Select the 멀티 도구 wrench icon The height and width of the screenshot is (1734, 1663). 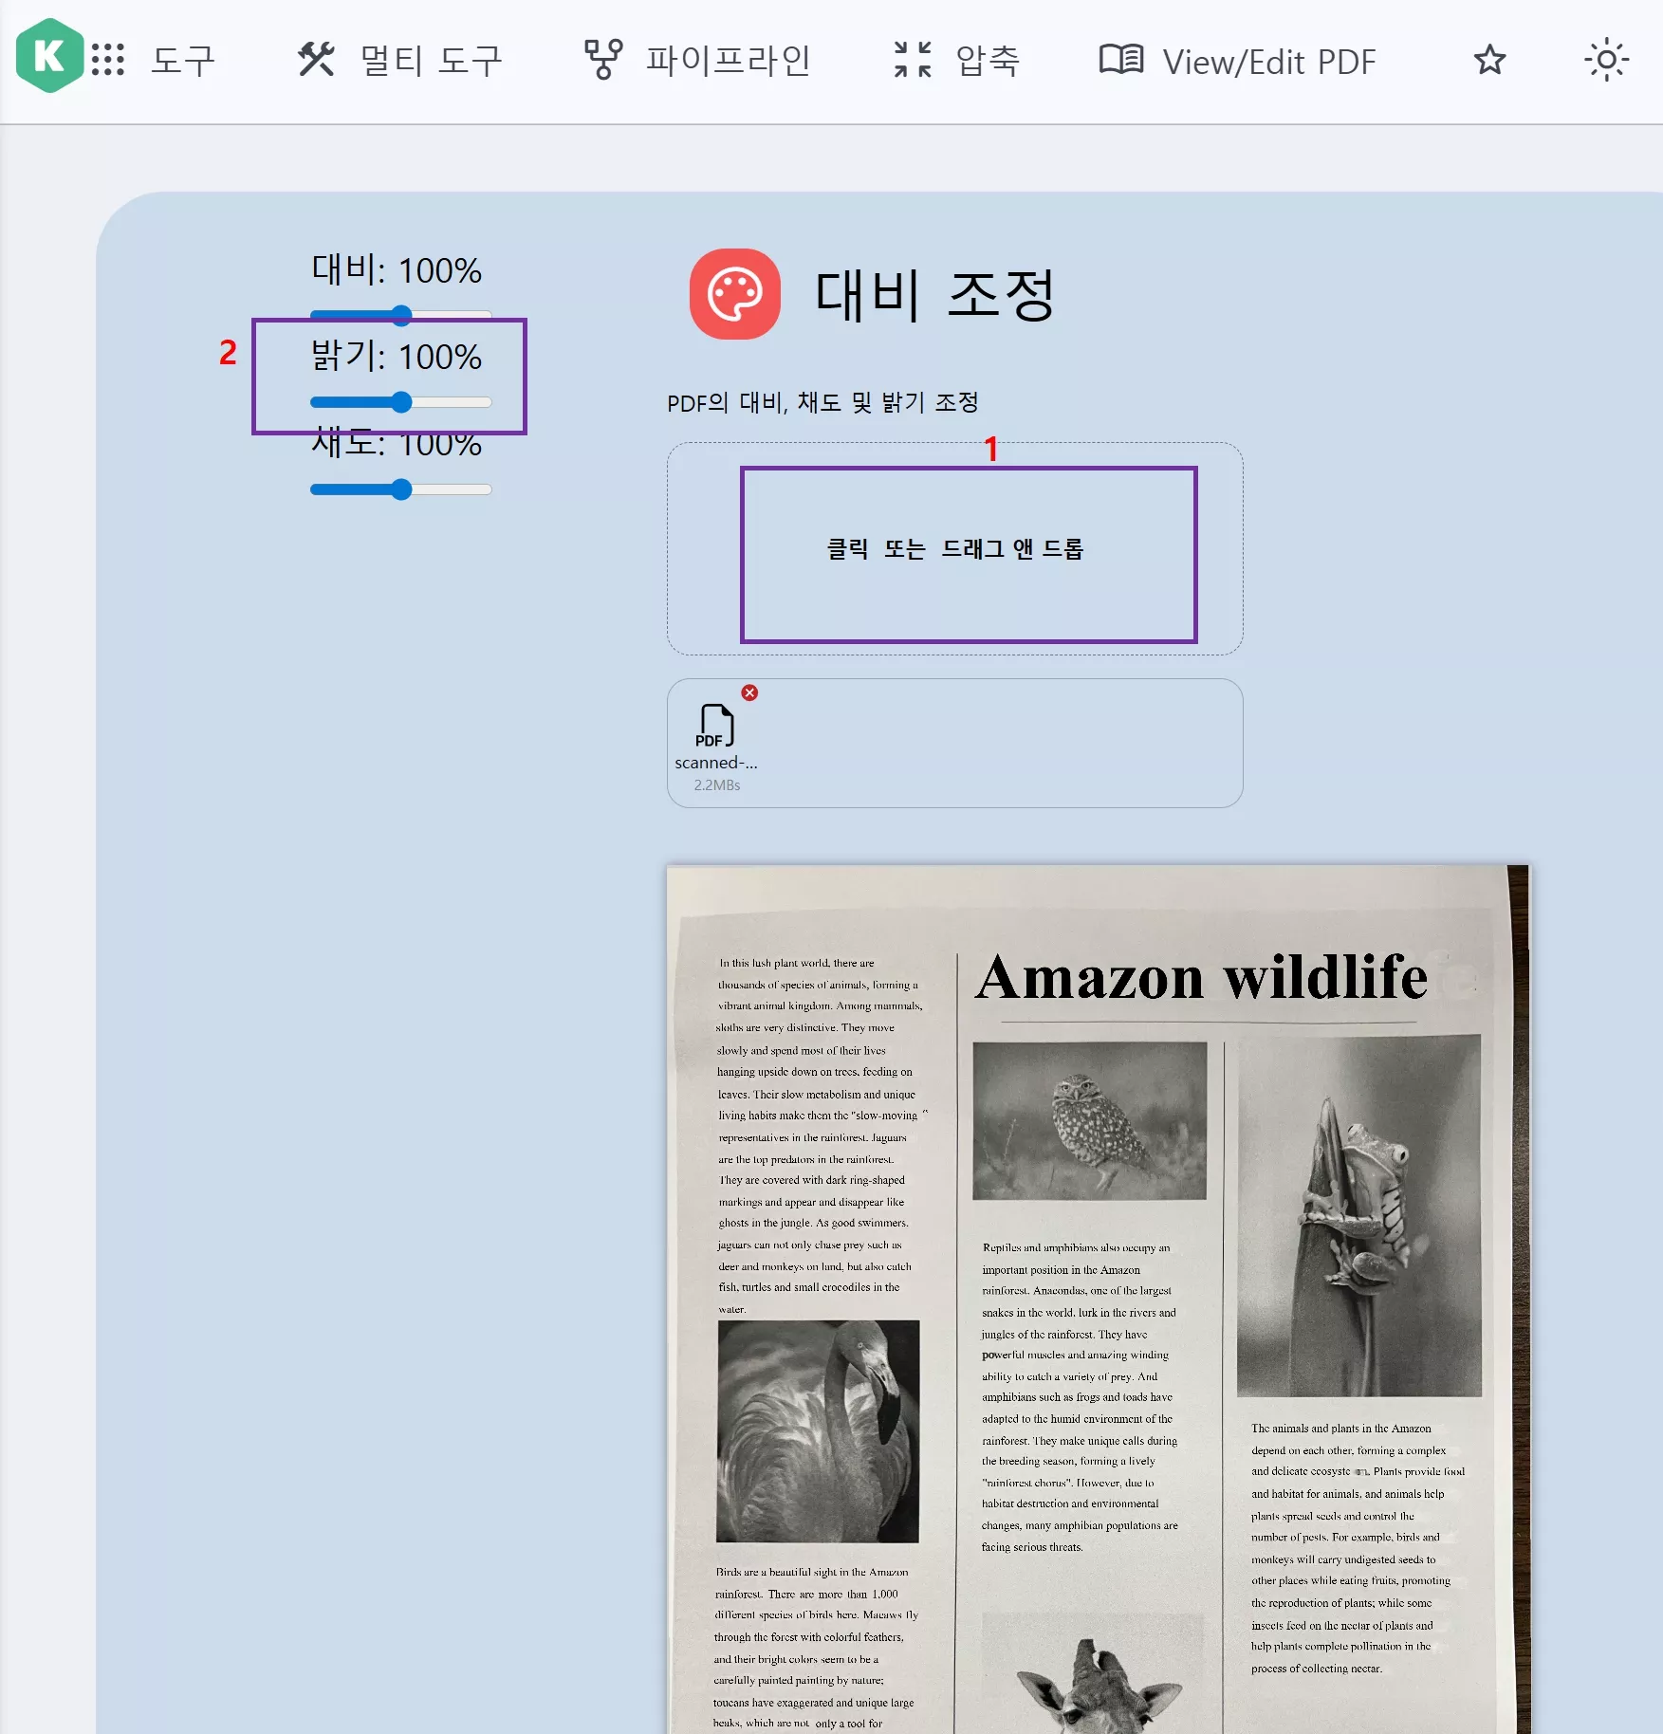[315, 59]
